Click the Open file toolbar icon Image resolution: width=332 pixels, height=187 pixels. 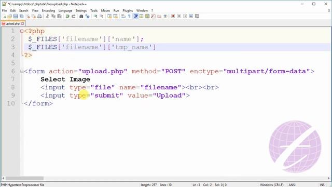click(9, 16)
